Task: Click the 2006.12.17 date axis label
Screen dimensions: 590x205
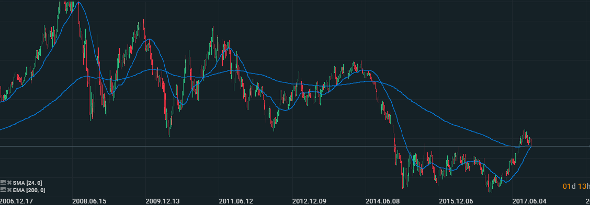Action: (16, 201)
